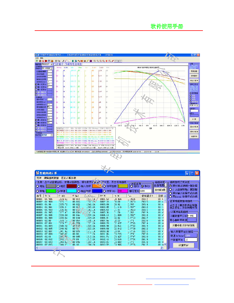Open the dropdown under 中间绕组 in the lower-left panel
Viewport: 234px width, 303px height.
pyautogui.click(x=51, y=135)
